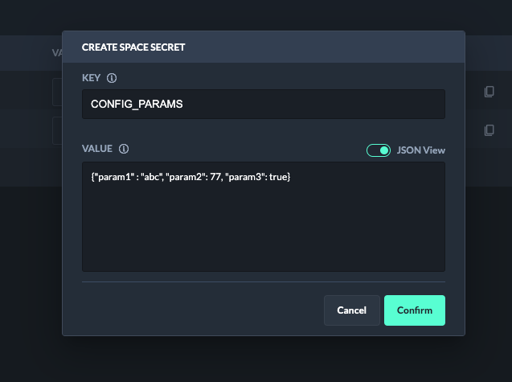The image size is (512, 382).
Task: Click the KEY field label
Action: (x=91, y=78)
